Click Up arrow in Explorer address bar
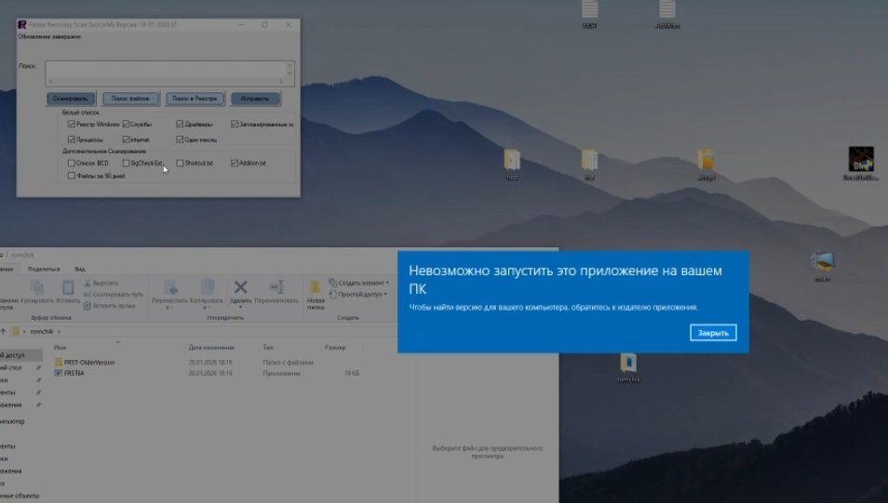Screen dimensions: 888x503 pos(4,331)
